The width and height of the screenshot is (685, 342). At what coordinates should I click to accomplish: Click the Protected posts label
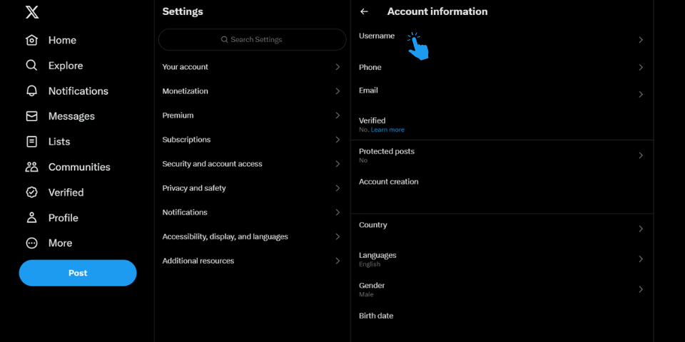pyautogui.click(x=387, y=151)
